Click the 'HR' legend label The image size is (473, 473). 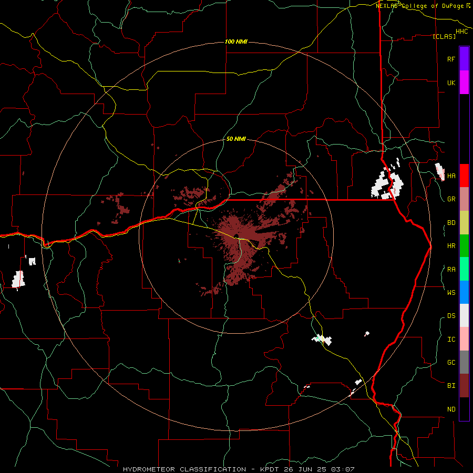(x=451, y=246)
